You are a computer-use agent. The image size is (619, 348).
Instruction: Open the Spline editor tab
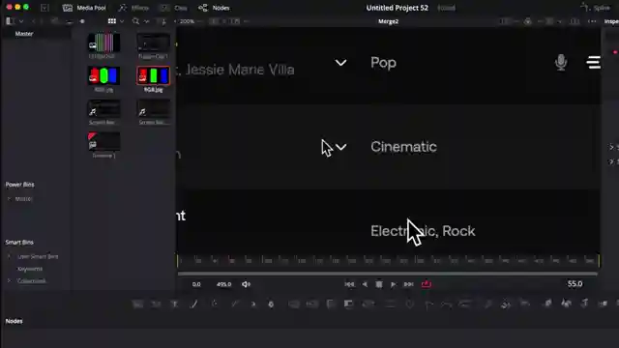click(x=596, y=8)
